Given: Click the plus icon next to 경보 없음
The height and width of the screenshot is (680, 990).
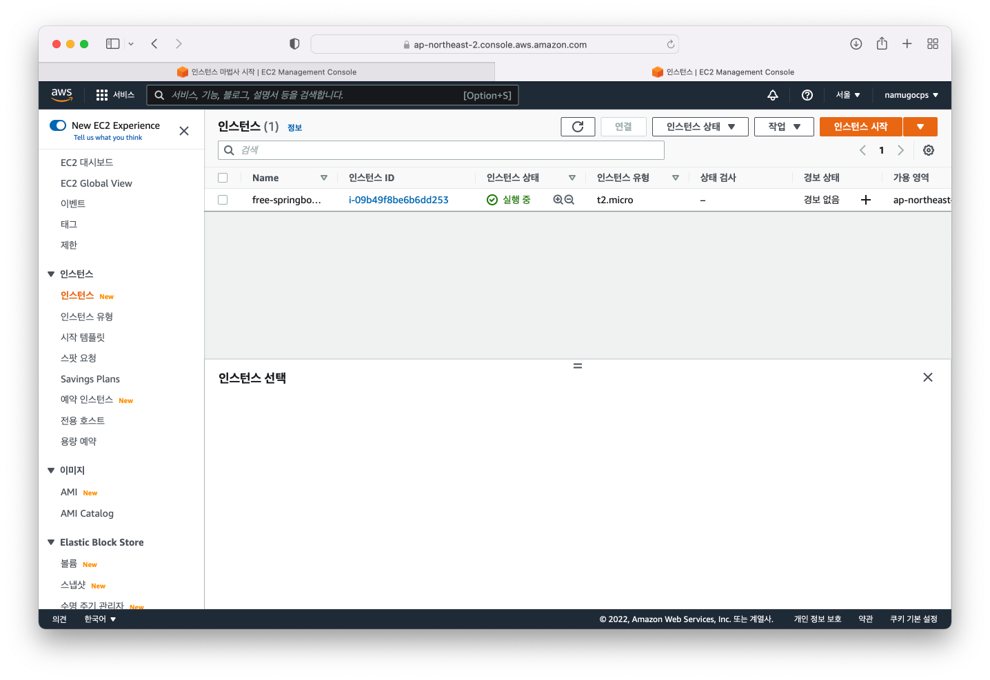Looking at the screenshot, I should [866, 200].
